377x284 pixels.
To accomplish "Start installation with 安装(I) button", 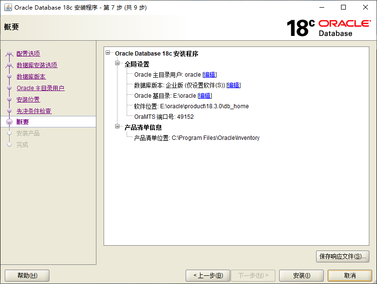I will (x=302, y=275).
